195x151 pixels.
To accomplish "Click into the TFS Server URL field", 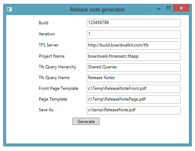I will tap(134, 45).
